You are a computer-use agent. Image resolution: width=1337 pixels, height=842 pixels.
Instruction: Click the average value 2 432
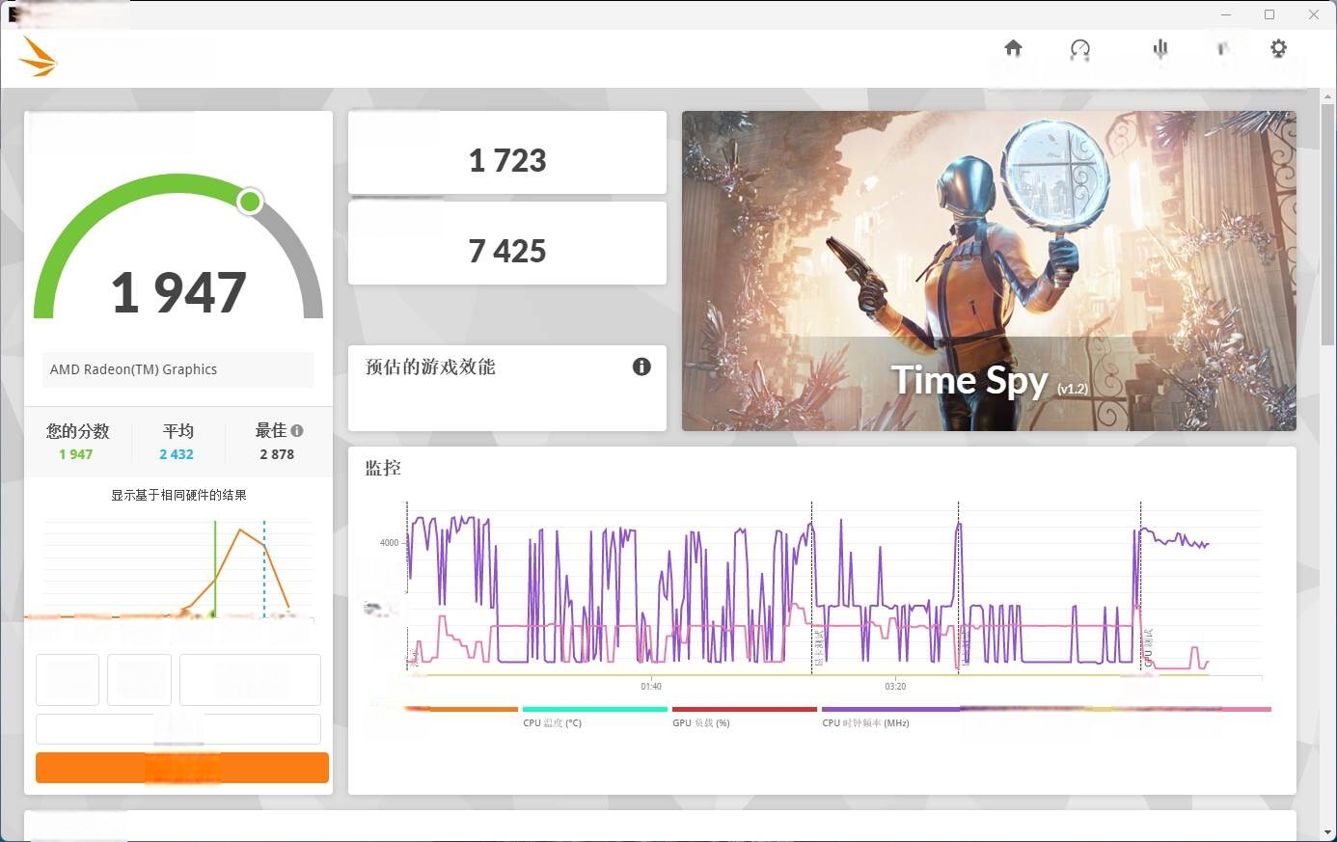[177, 454]
